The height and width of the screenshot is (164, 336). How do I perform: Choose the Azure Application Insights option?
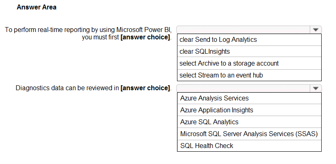[x=249, y=110]
